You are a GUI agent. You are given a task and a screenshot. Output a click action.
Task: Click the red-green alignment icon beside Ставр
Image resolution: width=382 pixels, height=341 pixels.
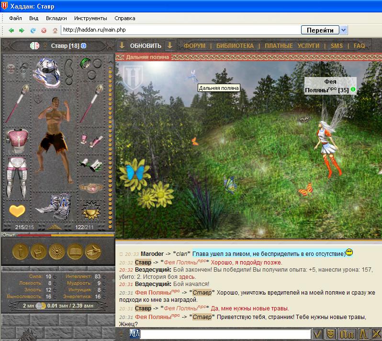pos(34,45)
